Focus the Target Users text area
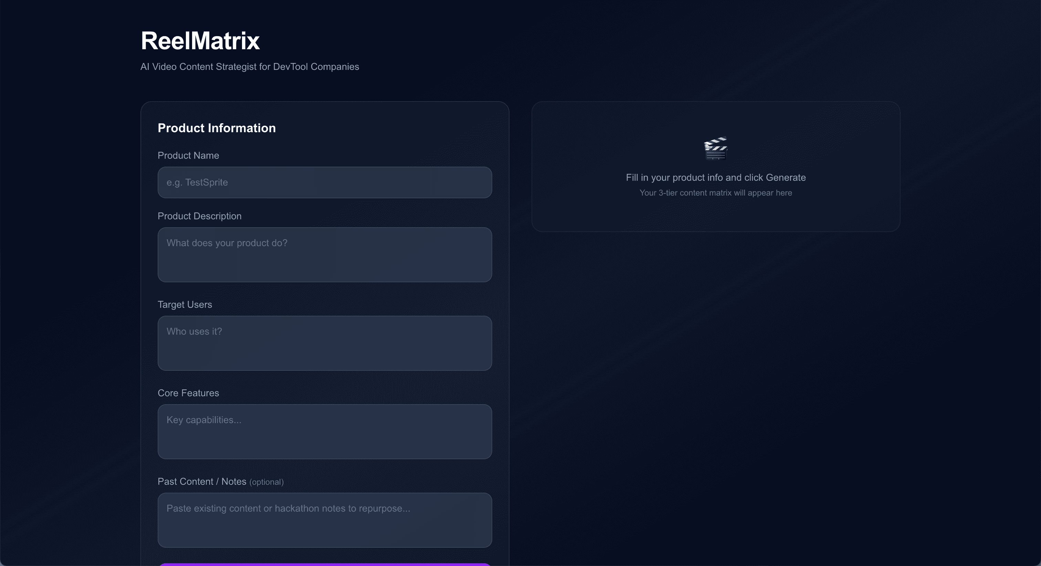The height and width of the screenshot is (566, 1041). coord(325,343)
